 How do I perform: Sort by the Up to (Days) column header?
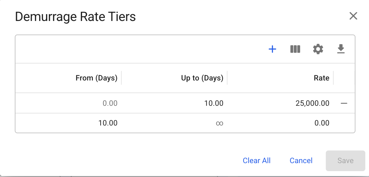point(202,78)
